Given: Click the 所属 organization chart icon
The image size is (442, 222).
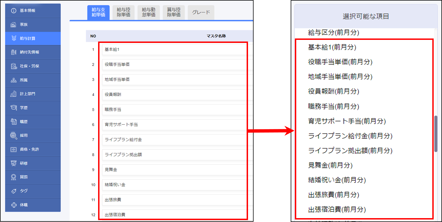Looking at the screenshot, I should (x=13, y=80).
